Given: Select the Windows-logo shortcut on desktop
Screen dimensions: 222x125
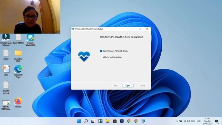Looking at the screenshot, I should [x=30, y=40].
